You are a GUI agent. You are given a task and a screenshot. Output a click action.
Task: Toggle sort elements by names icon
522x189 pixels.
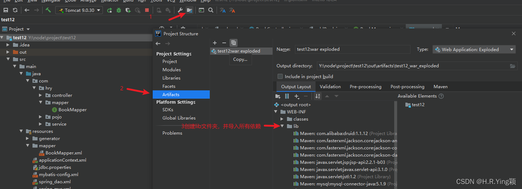[318, 96]
